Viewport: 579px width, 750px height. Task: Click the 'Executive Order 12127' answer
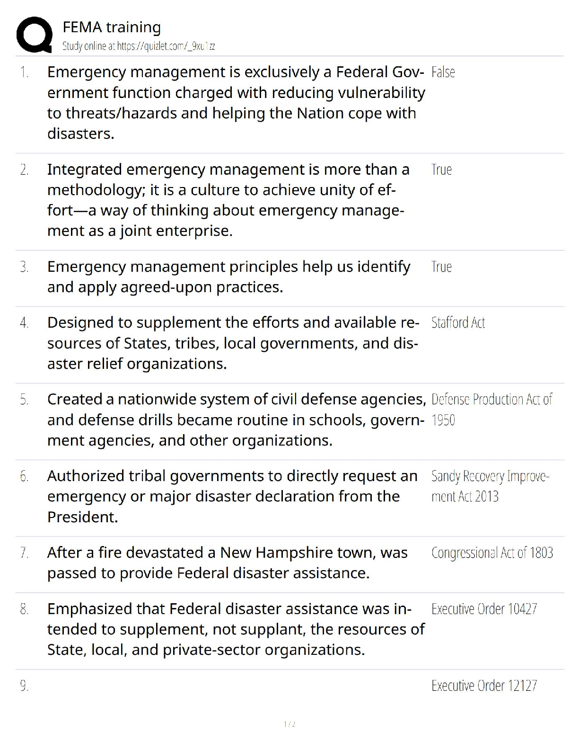(x=484, y=686)
